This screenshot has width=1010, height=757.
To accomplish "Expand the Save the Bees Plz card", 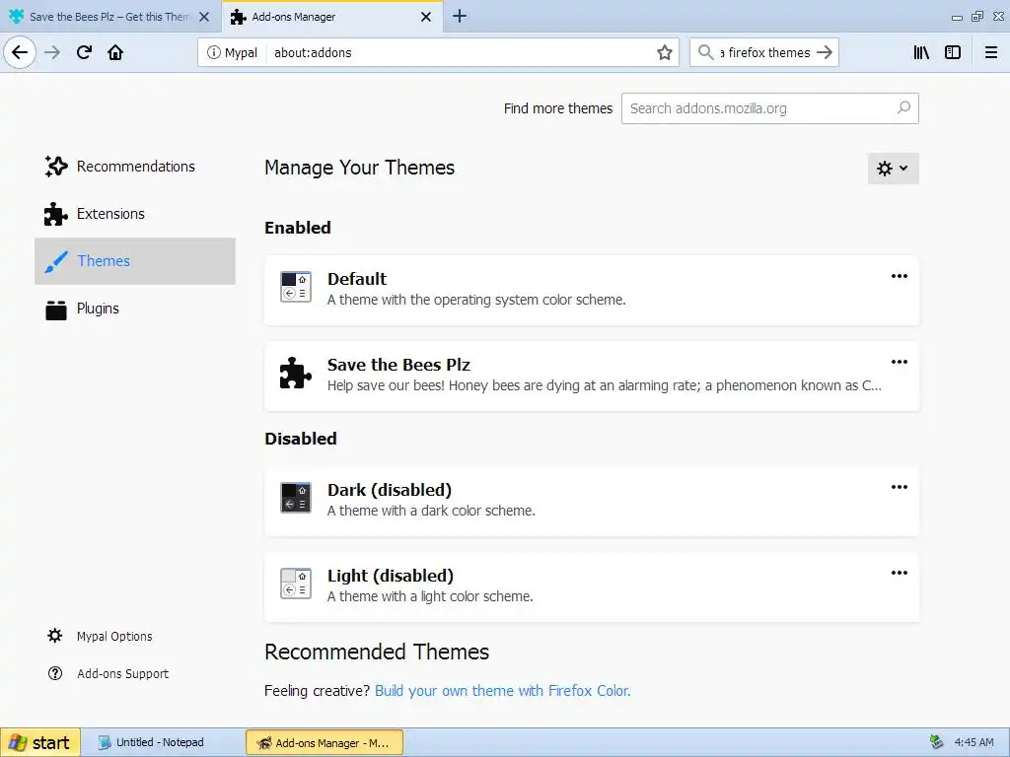I will tap(592, 376).
